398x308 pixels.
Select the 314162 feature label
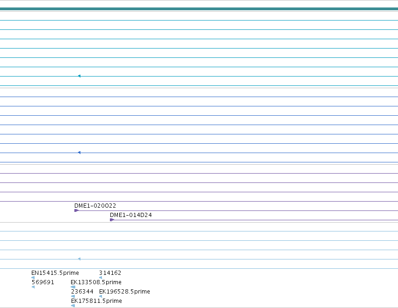coord(110,273)
